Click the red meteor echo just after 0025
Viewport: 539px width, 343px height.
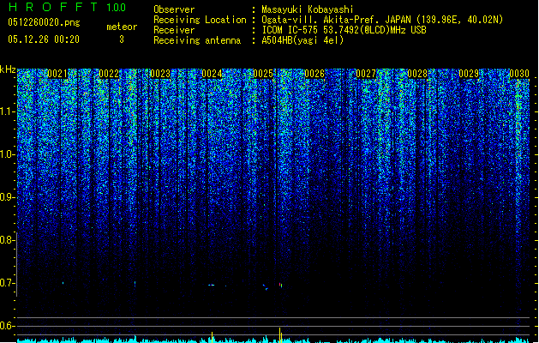(281, 285)
